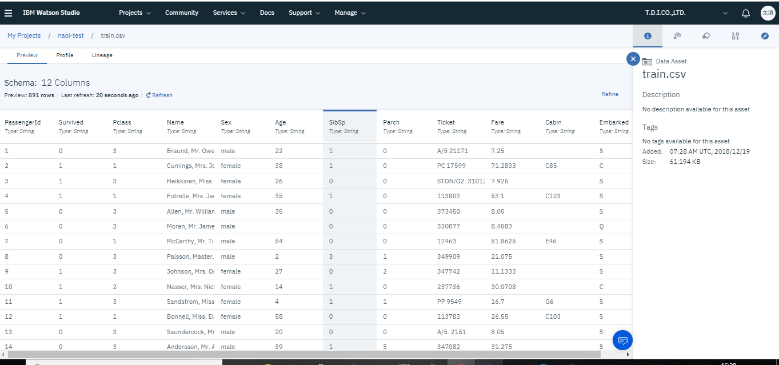This screenshot has height=365, width=779.
Task: Click the compass icon in side panel
Action: tap(765, 36)
